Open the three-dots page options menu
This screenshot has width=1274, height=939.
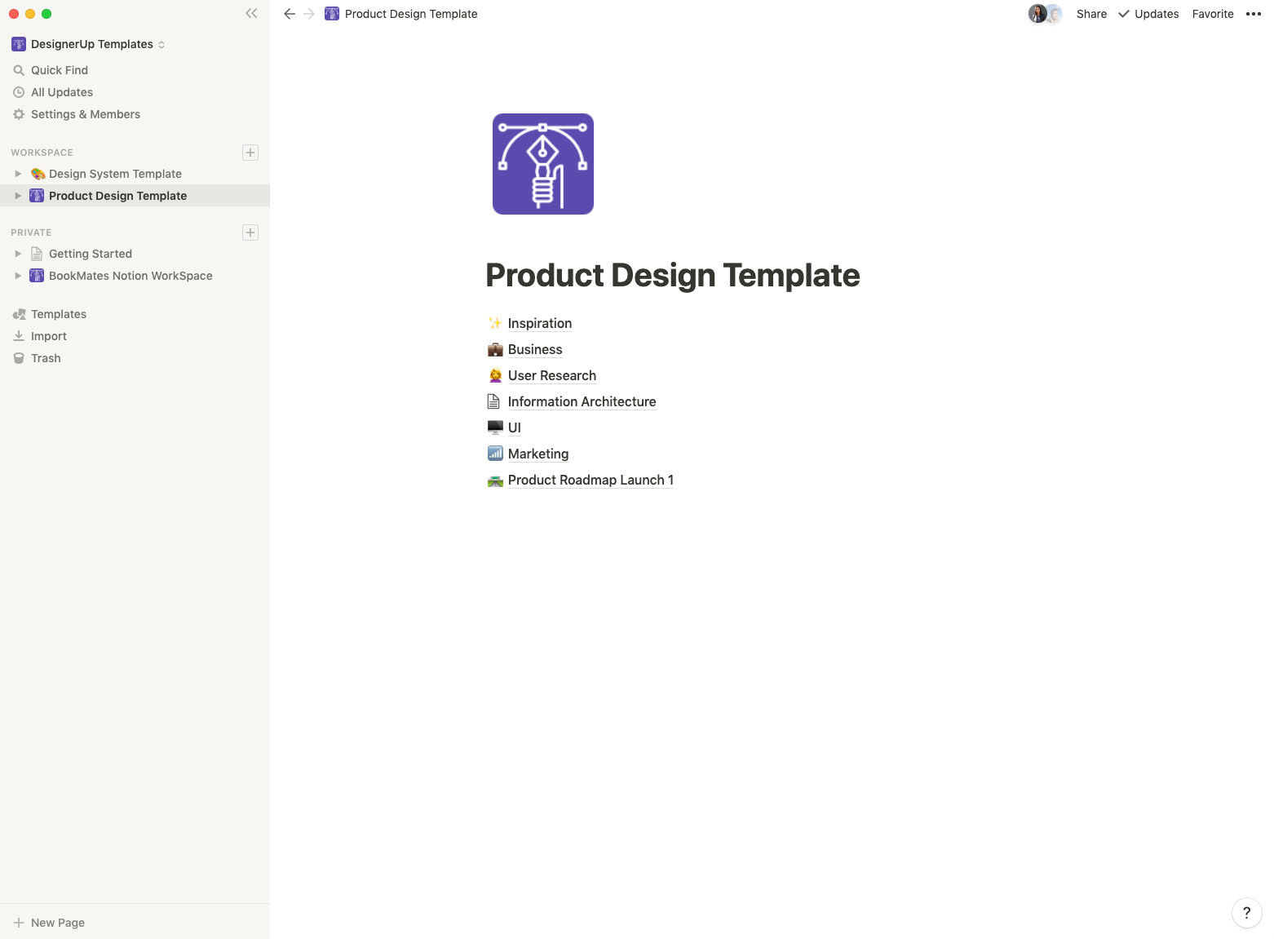point(1254,14)
